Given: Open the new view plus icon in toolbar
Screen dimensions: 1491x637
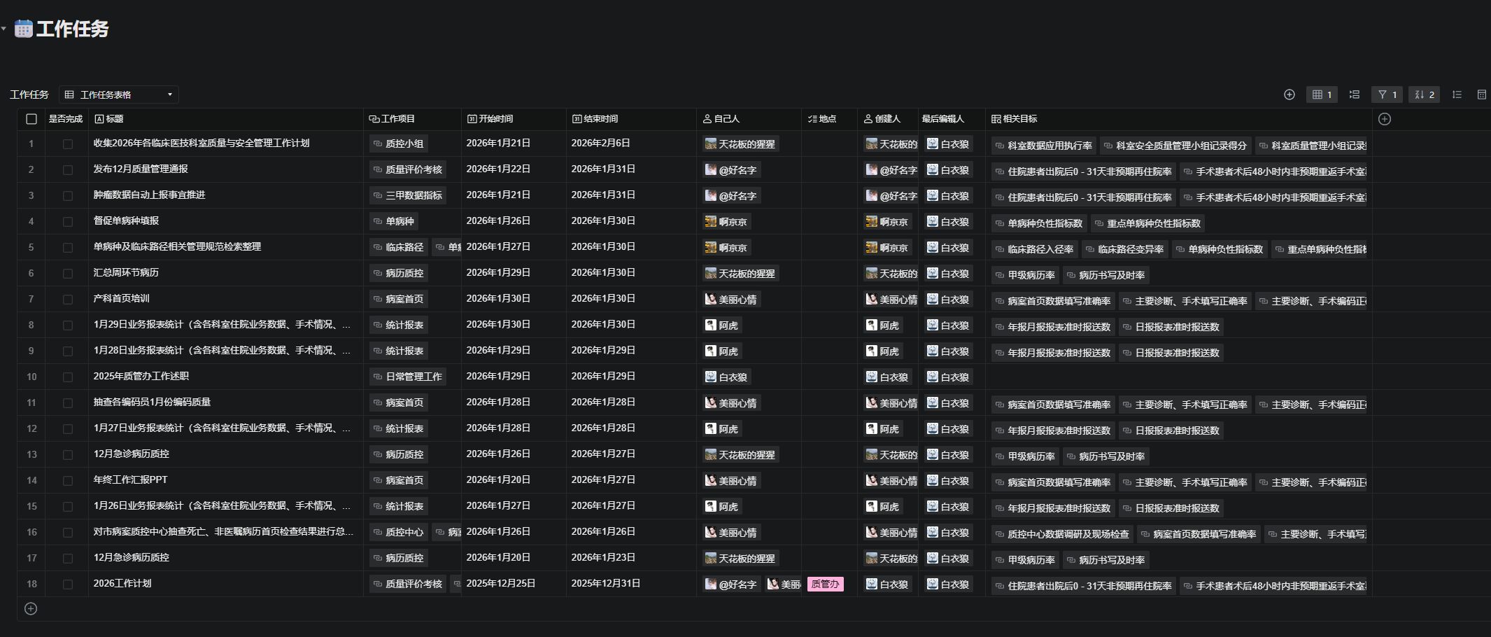Looking at the screenshot, I should (x=1289, y=94).
